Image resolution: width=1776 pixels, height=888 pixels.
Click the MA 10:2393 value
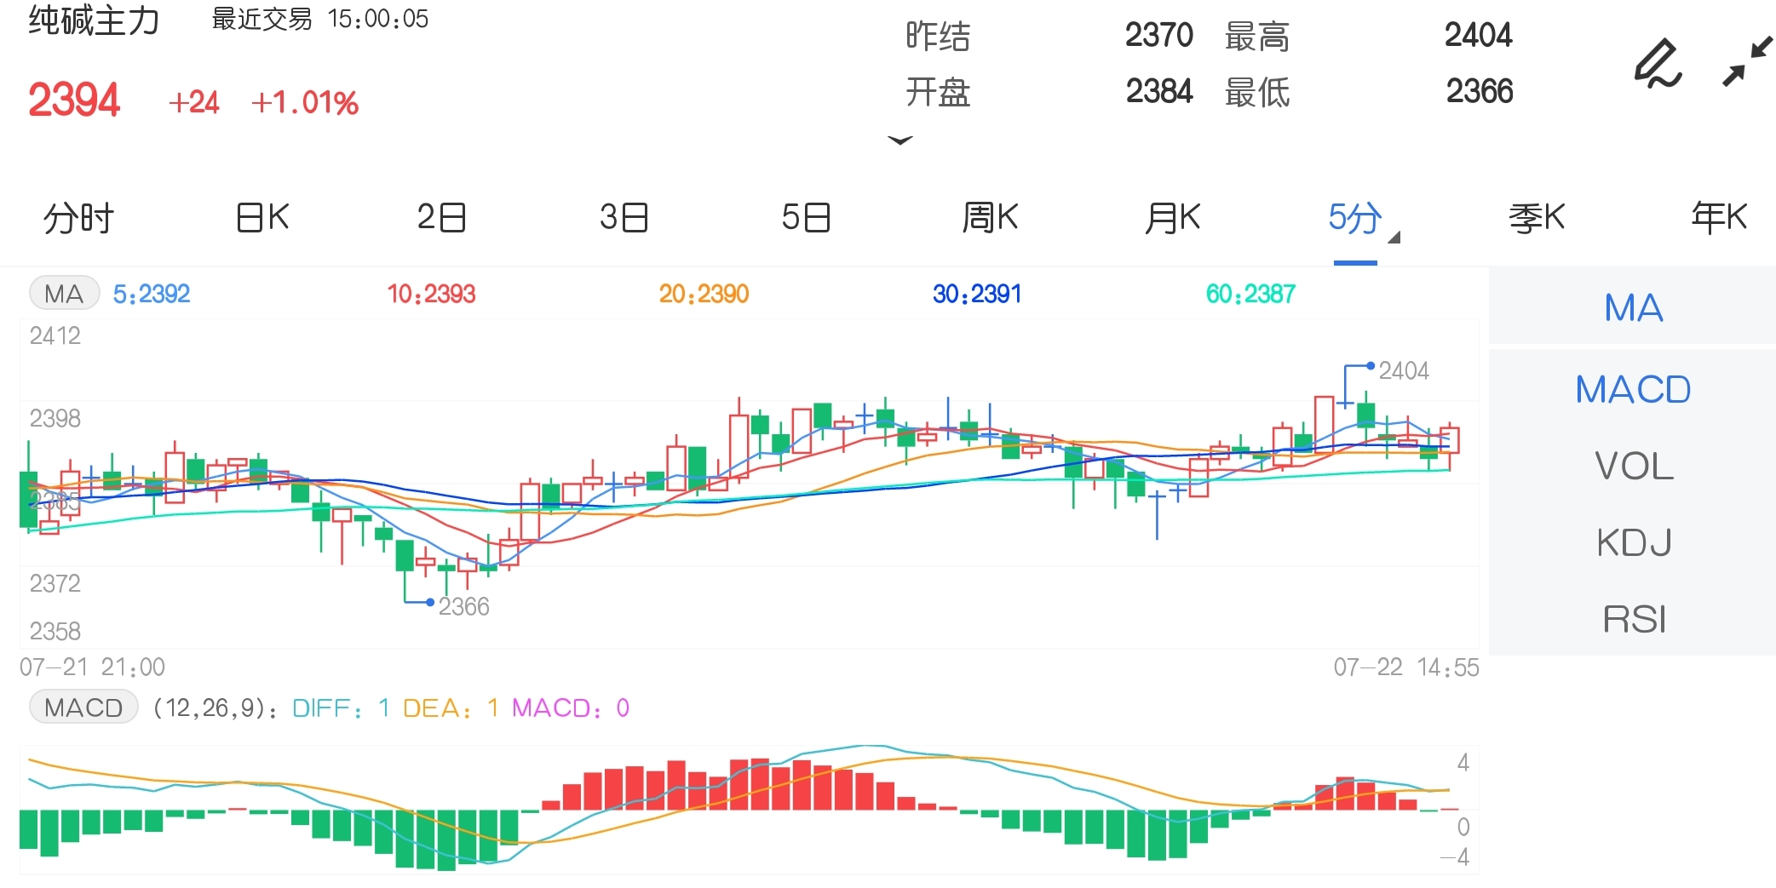(x=431, y=294)
